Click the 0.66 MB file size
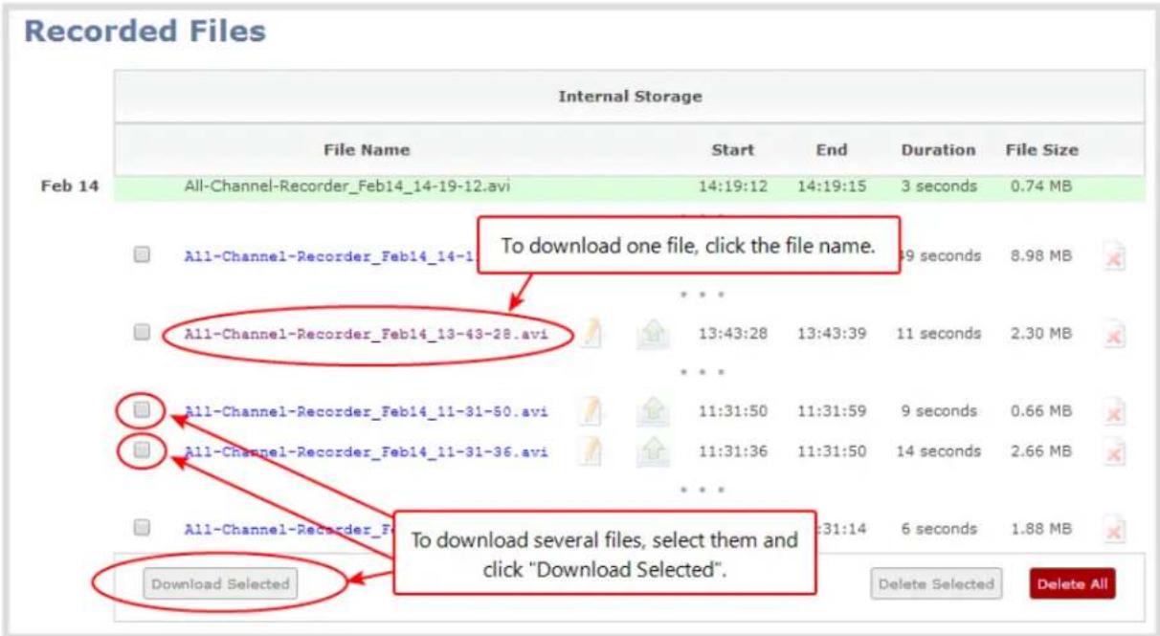This screenshot has width=1160, height=636. point(1041,412)
